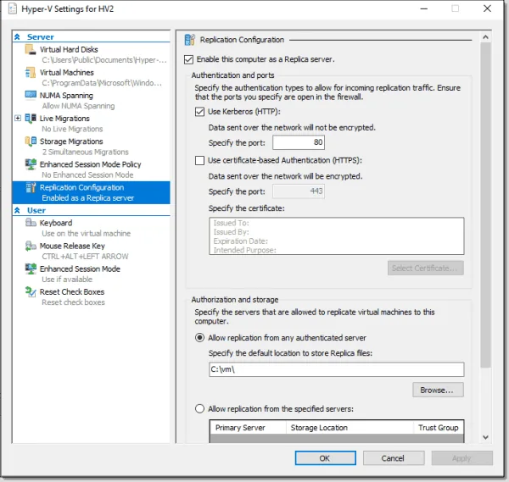Select Allow replication from the specified servers

point(199,409)
